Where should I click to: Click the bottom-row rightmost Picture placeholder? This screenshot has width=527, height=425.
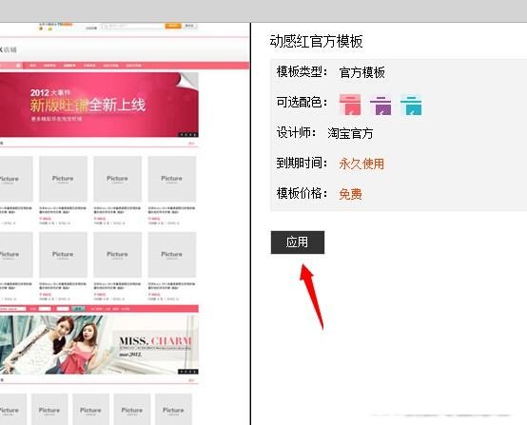[173, 410]
